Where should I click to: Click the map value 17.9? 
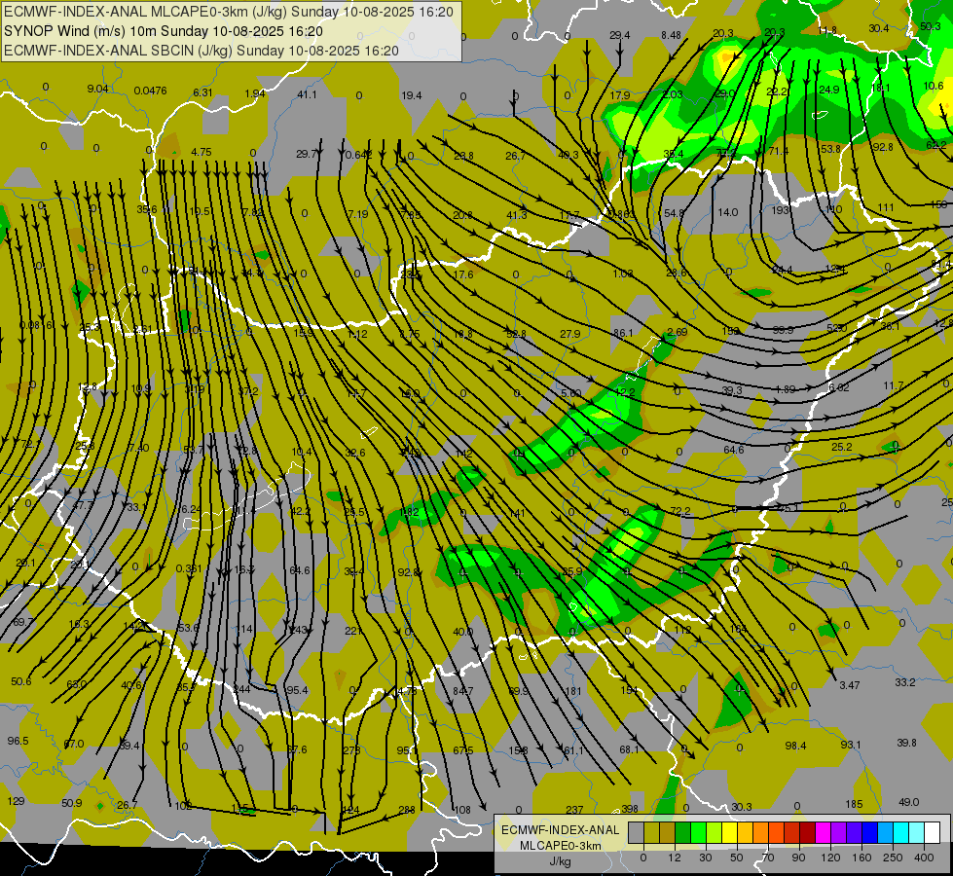[620, 95]
